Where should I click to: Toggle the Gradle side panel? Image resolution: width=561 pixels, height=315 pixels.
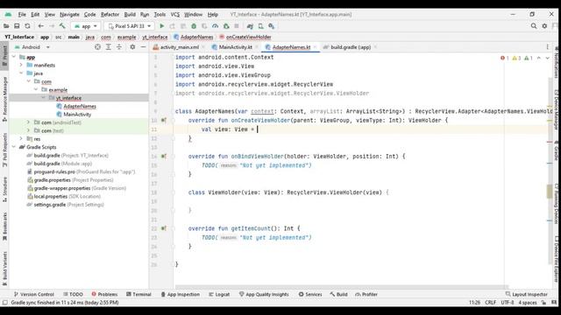pos(557,150)
